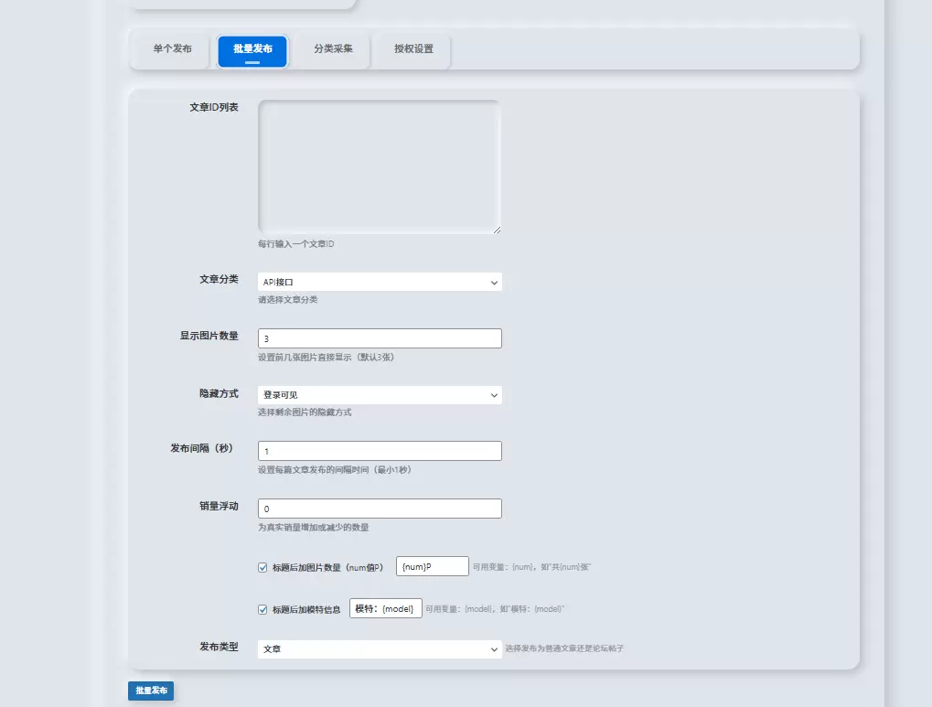This screenshot has height=707, width=932.
Task: Click the 隐藏方式 dropdown chevron arrow
Action: coord(494,395)
